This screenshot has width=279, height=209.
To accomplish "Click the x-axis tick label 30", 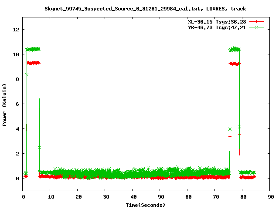I will pos(106,197).
